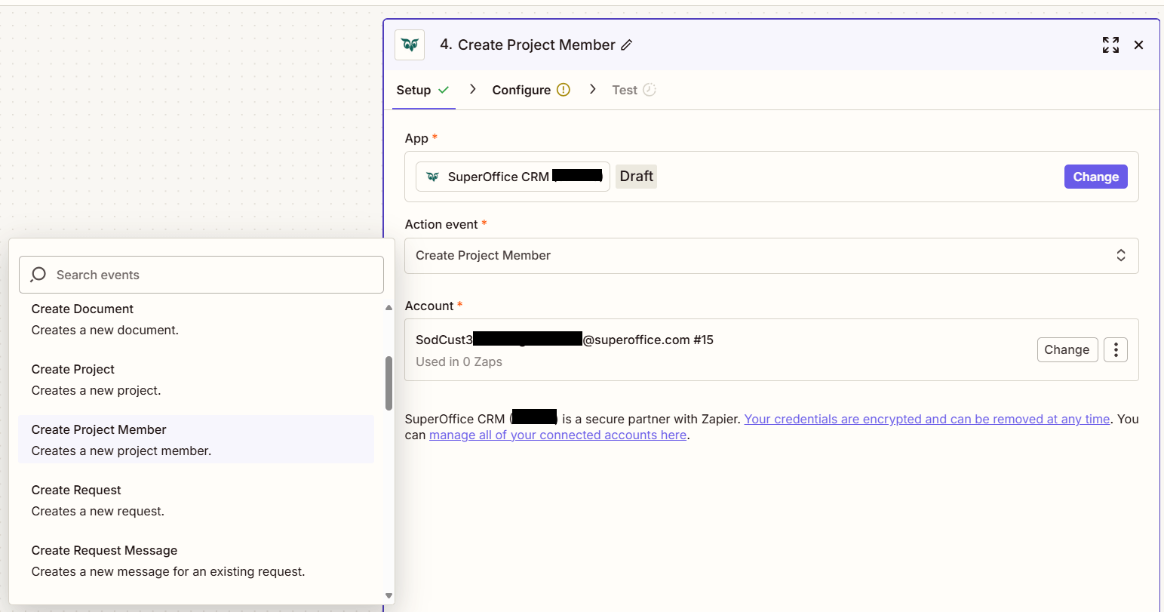1164x612 pixels.
Task: Expand the panel using the fullscreen icon
Action: coord(1110,45)
